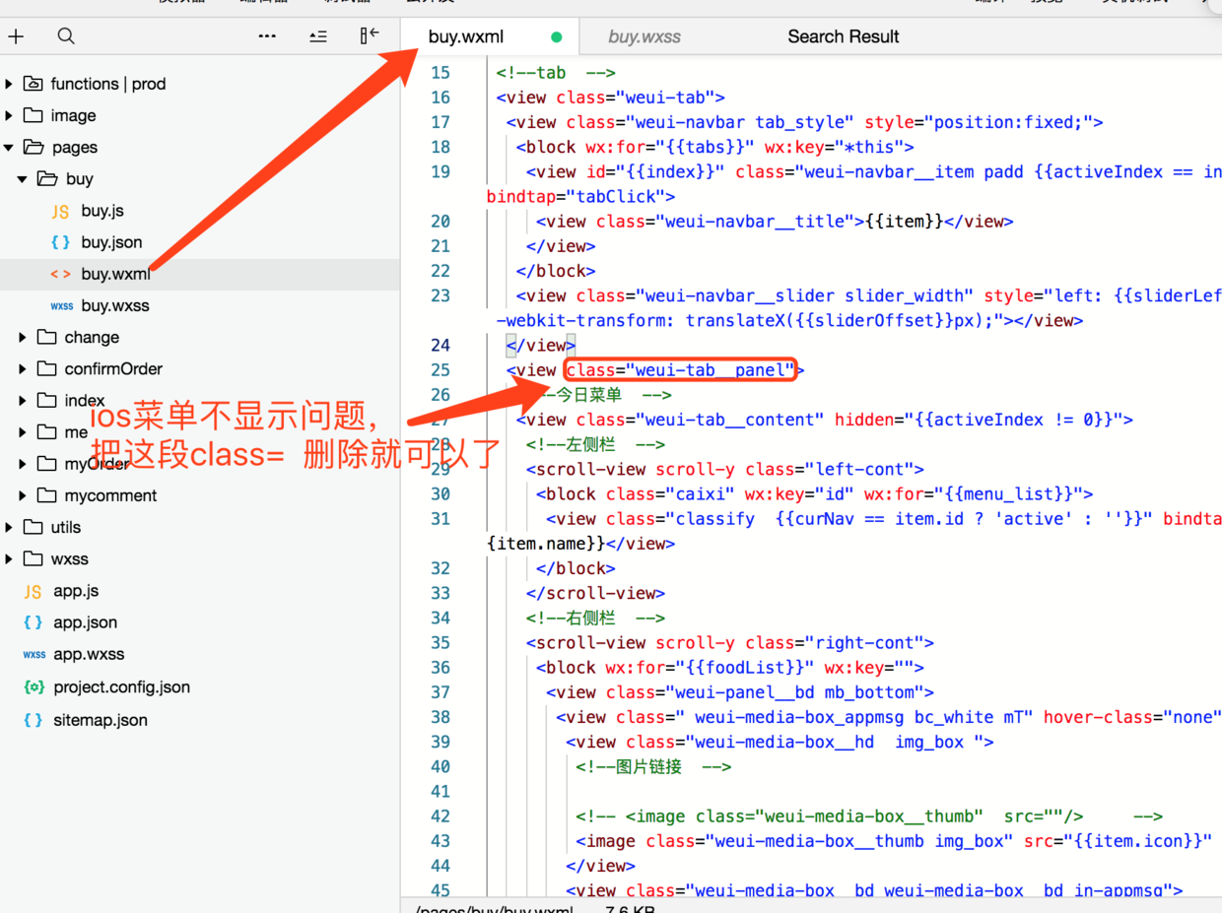Screen dimensions: 1222x913
Task: Open buy.js file in tree
Action: [102, 211]
